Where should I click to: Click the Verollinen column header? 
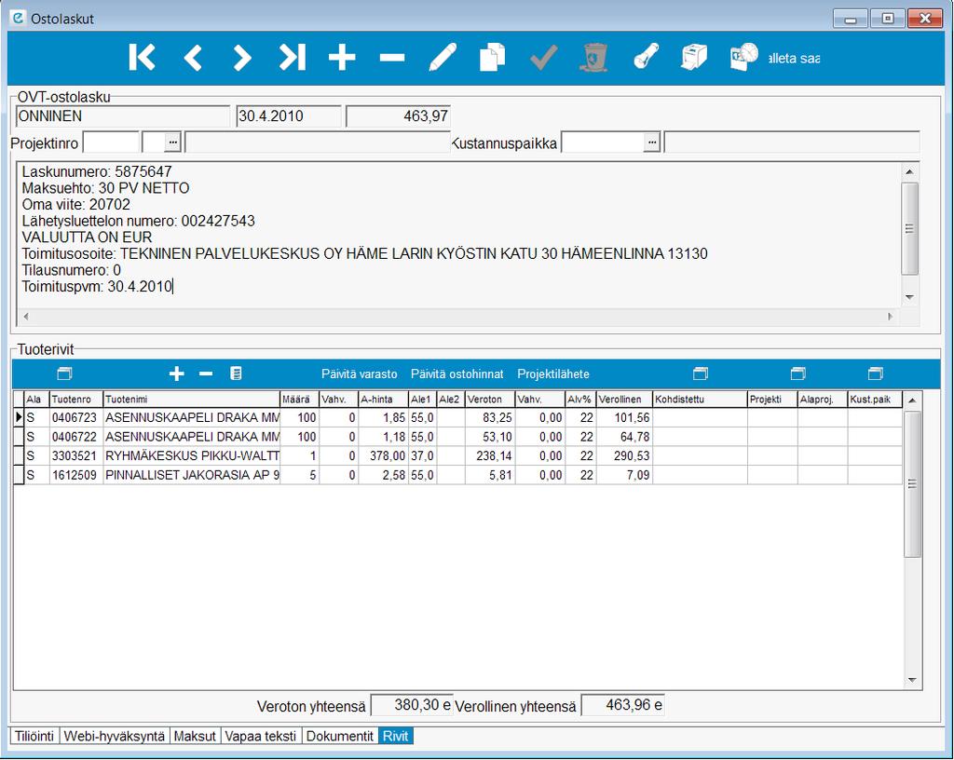[x=624, y=400]
